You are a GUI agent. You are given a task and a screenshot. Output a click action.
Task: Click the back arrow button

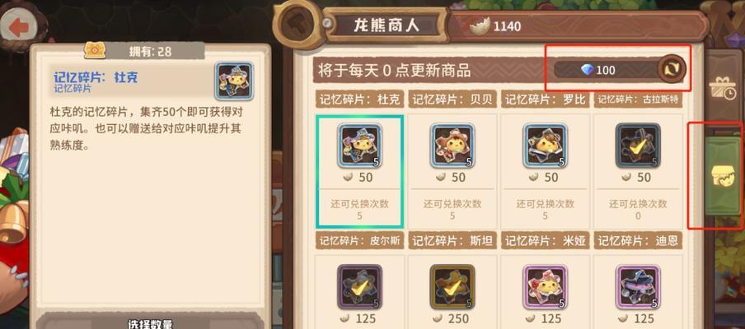pyautogui.click(x=19, y=27)
